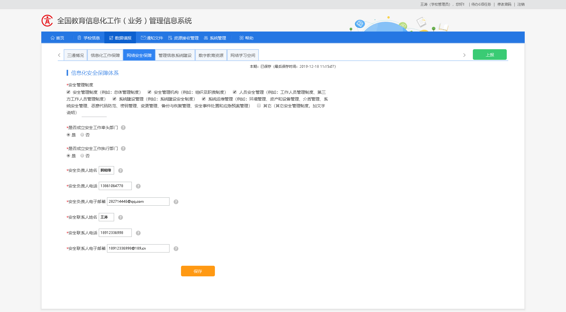This screenshot has width=566, height=312.
Task: Click the green 上报 button
Action: pyautogui.click(x=490, y=55)
